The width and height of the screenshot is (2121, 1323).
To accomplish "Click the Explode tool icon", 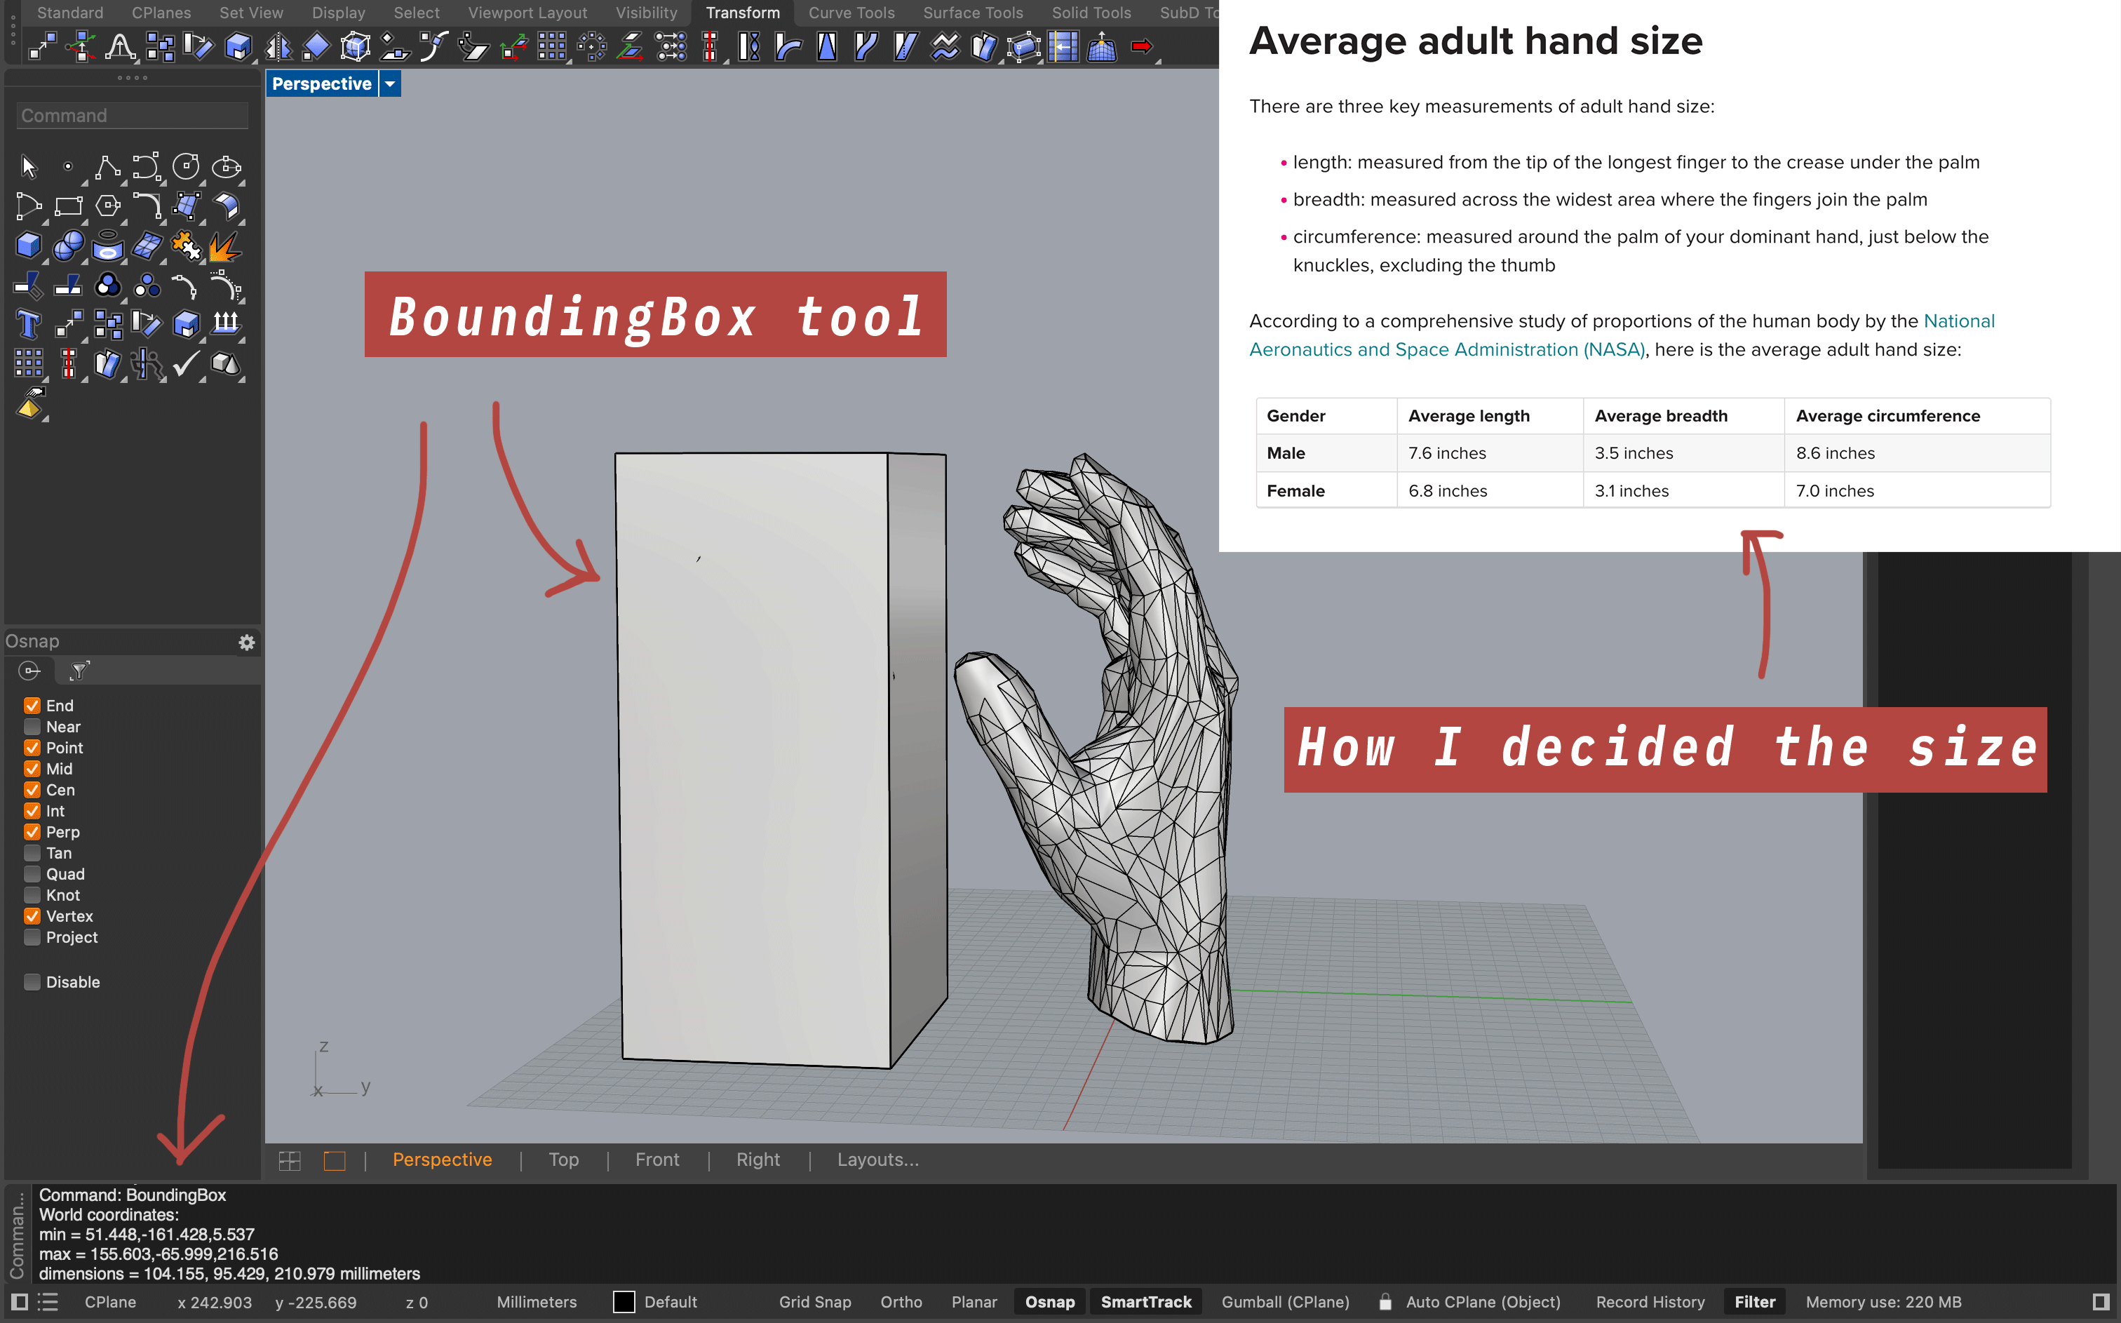I will tap(224, 246).
